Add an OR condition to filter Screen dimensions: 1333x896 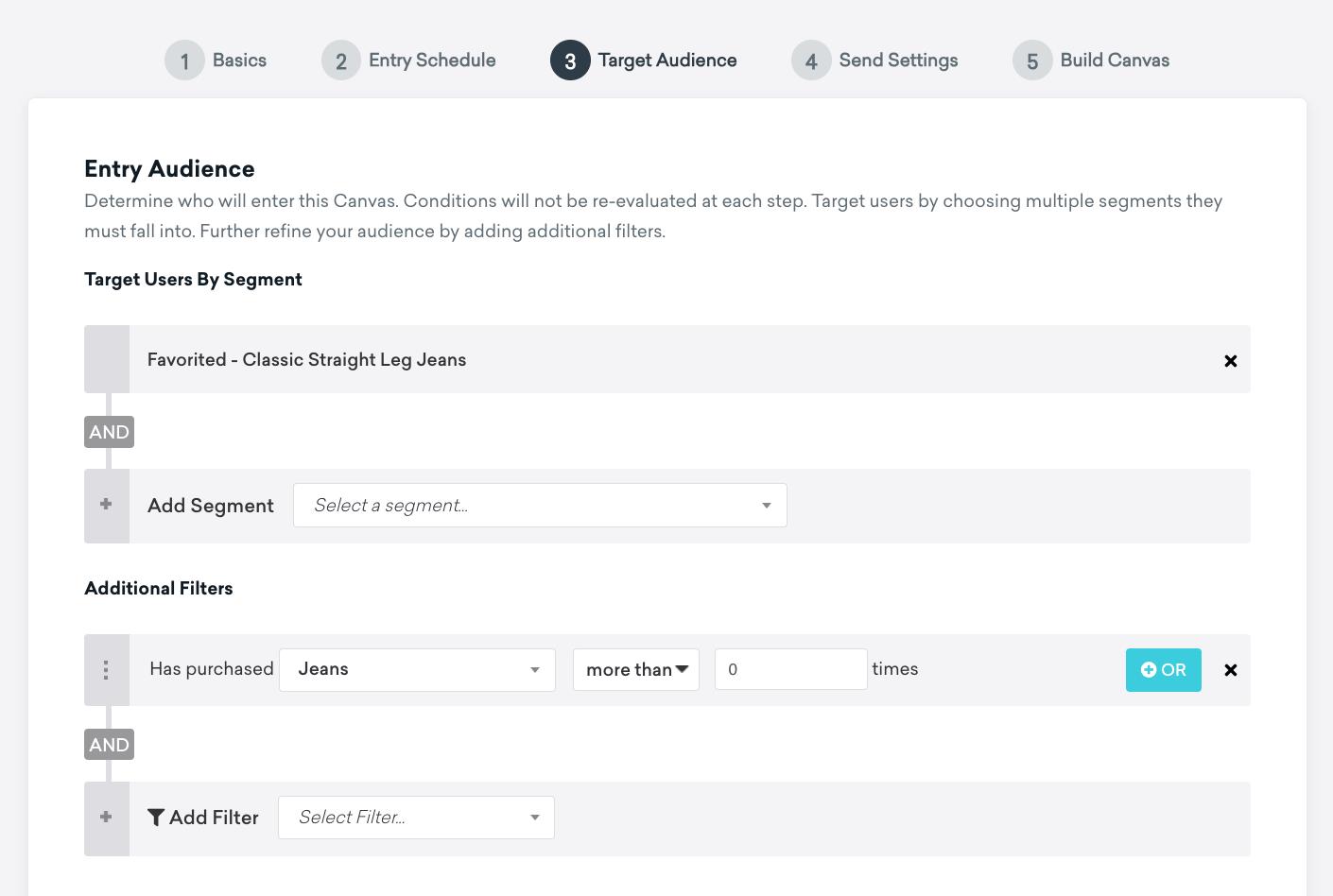[1163, 670]
